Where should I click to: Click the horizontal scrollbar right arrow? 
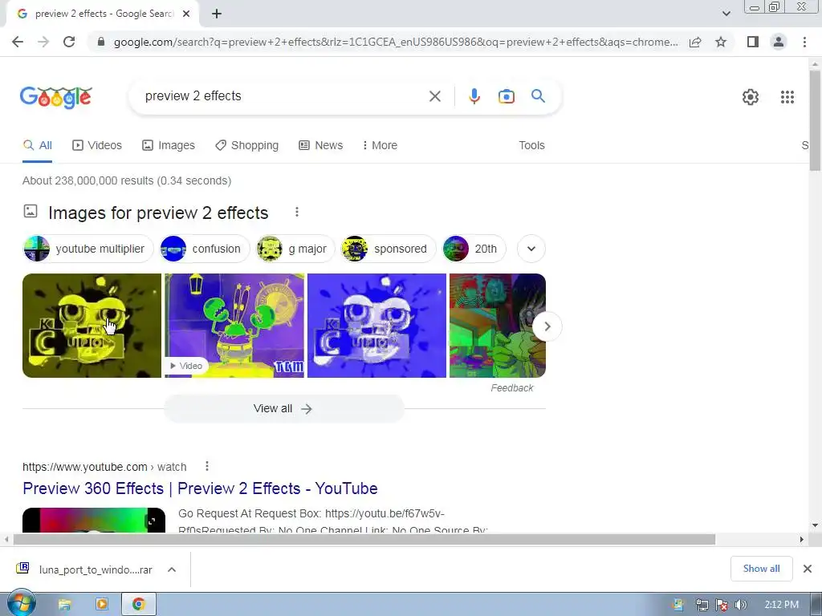[x=802, y=540]
